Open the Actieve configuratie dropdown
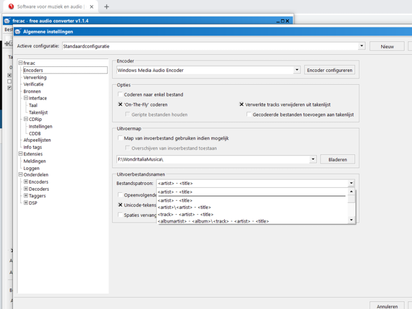 (362, 46)
